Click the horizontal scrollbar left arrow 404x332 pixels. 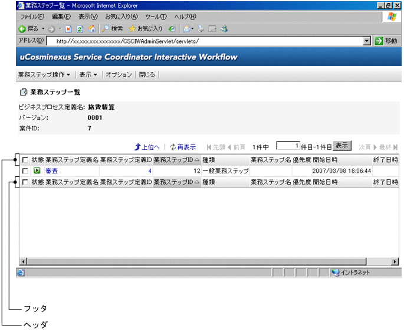(x=23, y=262)
